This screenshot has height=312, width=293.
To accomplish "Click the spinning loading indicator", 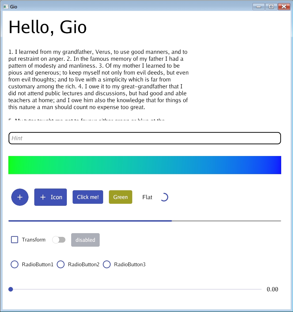I will point(164,197).
